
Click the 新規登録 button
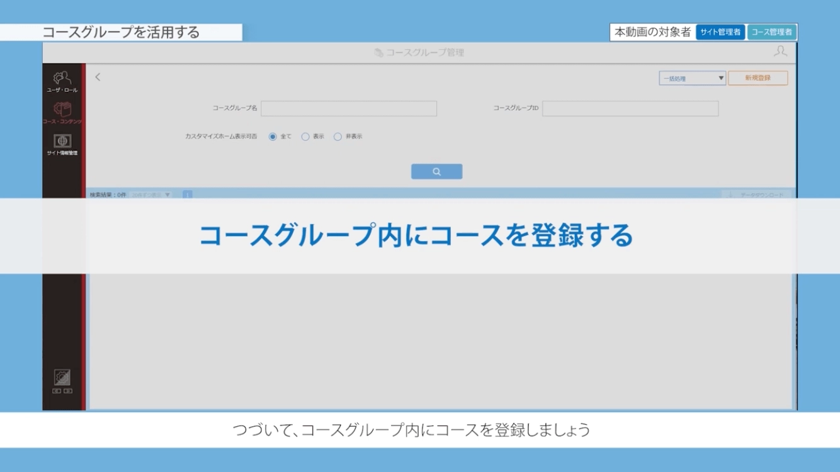[x=758, y=78]
